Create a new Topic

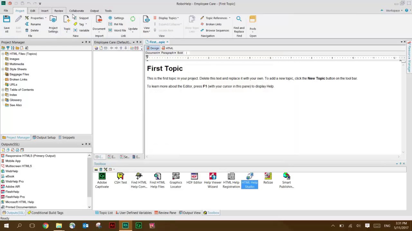(x=67, y=24)
